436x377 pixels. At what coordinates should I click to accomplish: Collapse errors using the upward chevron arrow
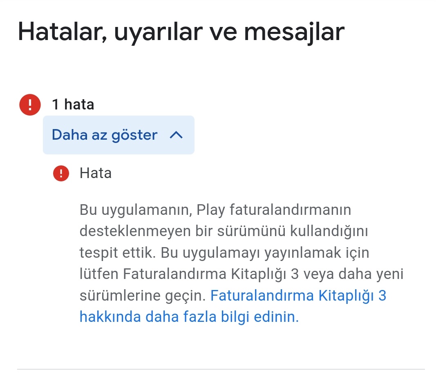(176, 135)
